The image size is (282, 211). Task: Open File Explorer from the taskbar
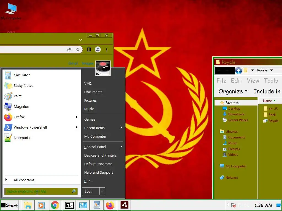click(x=28, y=205)
